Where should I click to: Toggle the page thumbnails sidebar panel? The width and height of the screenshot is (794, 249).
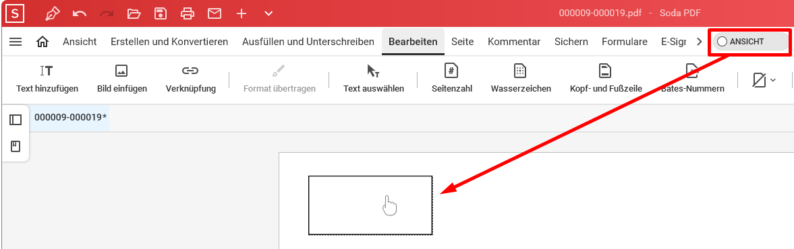[16, 120]
